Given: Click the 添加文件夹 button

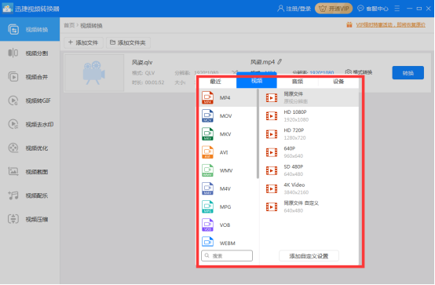Looking at the screenshot, I should [128, 42].
